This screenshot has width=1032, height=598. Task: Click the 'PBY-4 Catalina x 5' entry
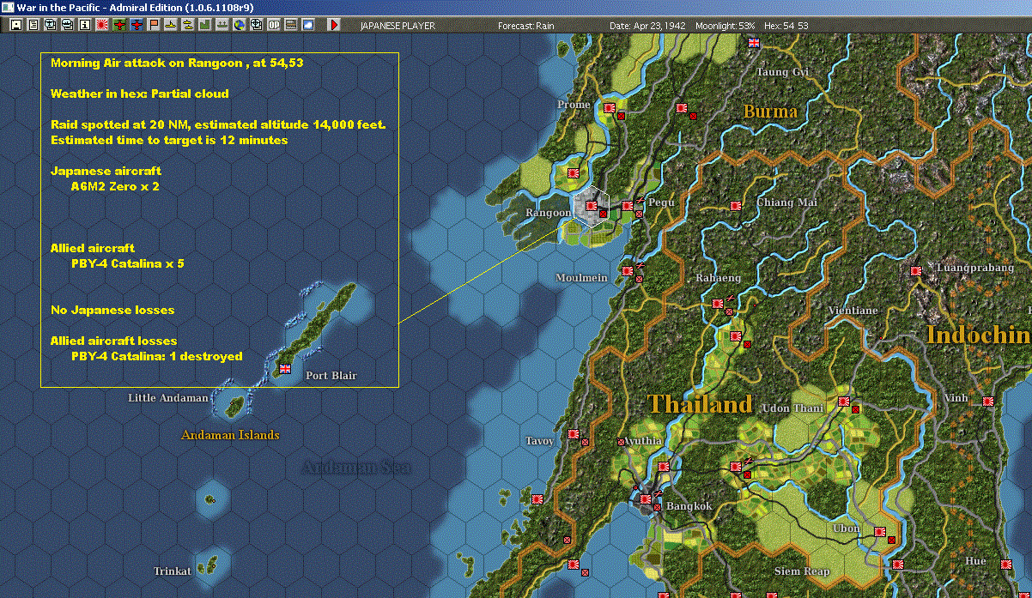[x=128, y=263]
